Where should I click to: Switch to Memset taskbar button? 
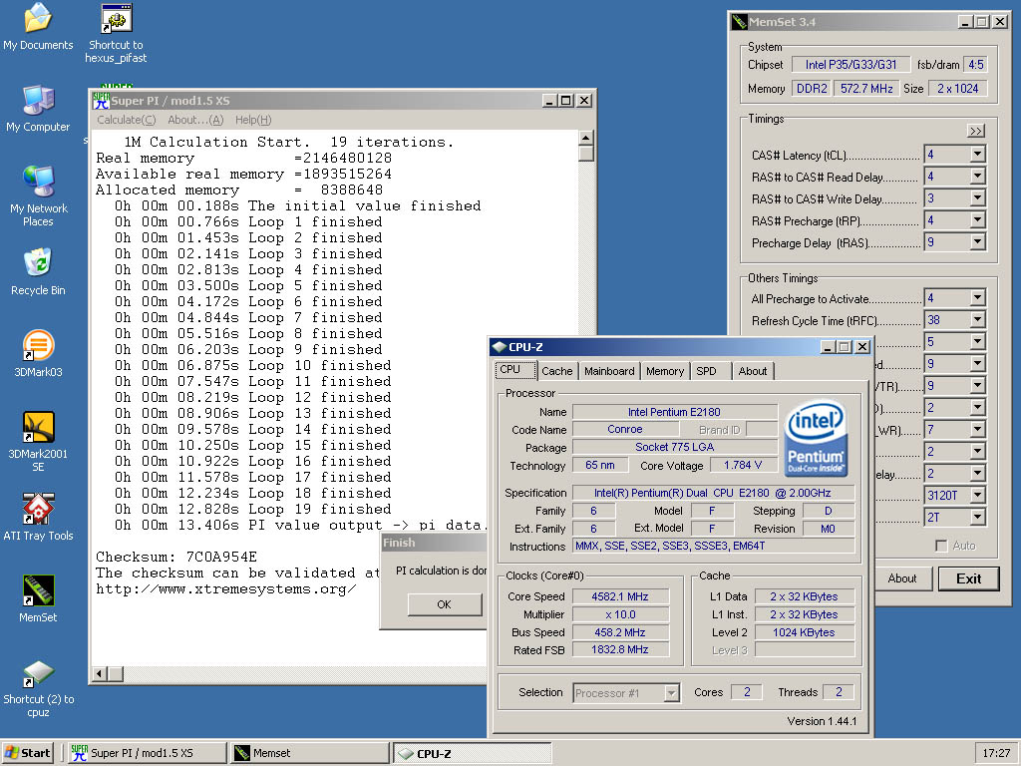pos(309,753)
